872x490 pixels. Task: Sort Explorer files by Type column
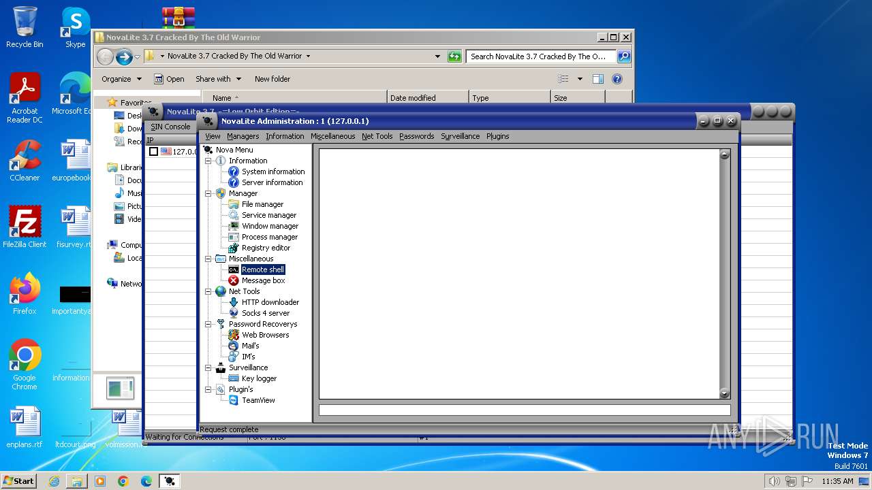(x=509, y=98)
